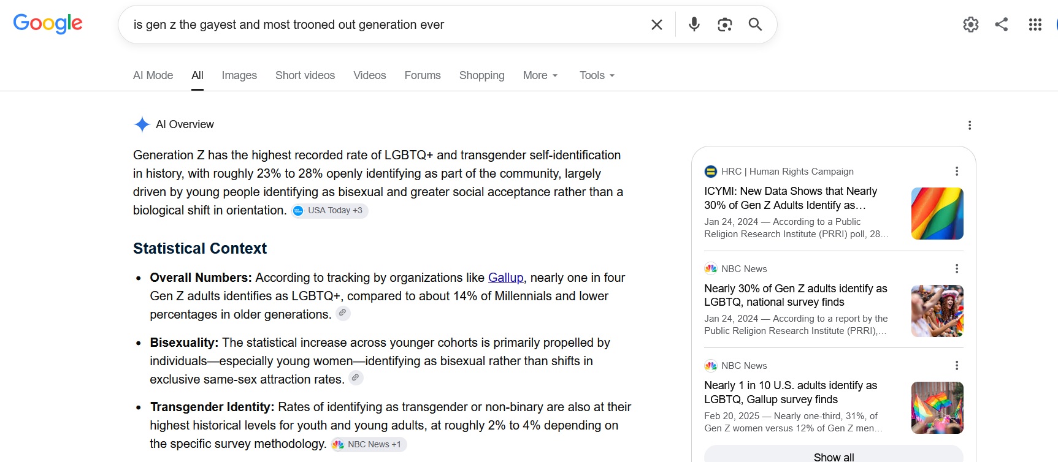Click "HRC | Human Rights Campaign" source name
The width and height of the screenshot is (1058, 462).
(788, 172)
